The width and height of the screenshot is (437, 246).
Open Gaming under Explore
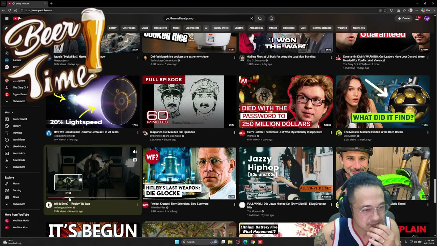point(17,190)
